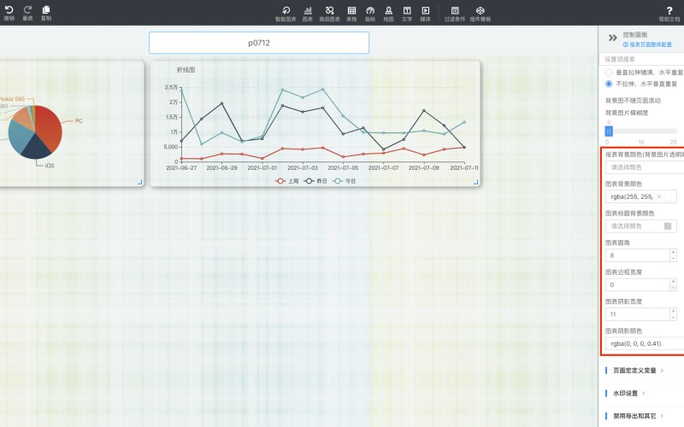The image size is (684, 427).
Task: Increase the 图表边框宽度 value
Action: click(x=673, y=282)
